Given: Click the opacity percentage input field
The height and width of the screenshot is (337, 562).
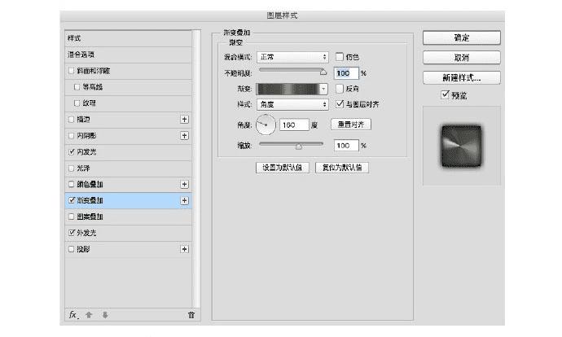Looking at the screenshot, I should pos(346,73).
